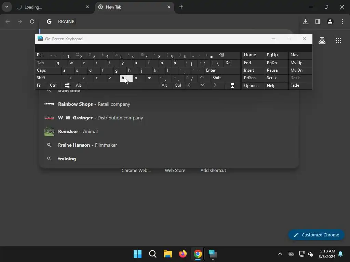Image resolution: width=350 pixels, height=262 pixels.
Task: Select Rraine Hanson suggestion
Action: click(x=169, y=145)
